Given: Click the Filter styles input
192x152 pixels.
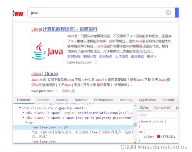Looking at the screenshot, I should coord(158,115).
